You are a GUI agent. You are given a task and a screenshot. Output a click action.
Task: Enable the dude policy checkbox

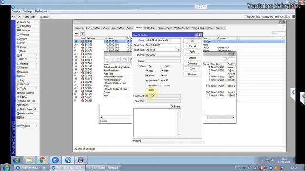click(147, 90)
